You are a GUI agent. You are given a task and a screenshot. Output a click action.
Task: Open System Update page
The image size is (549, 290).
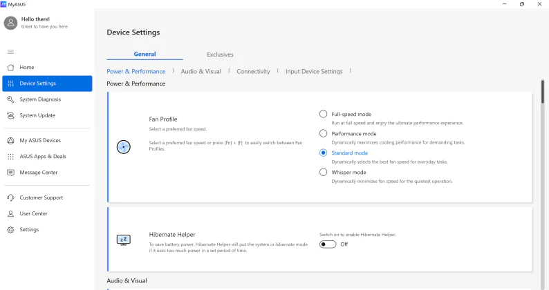pyautogui.click(x=47, y=115)
